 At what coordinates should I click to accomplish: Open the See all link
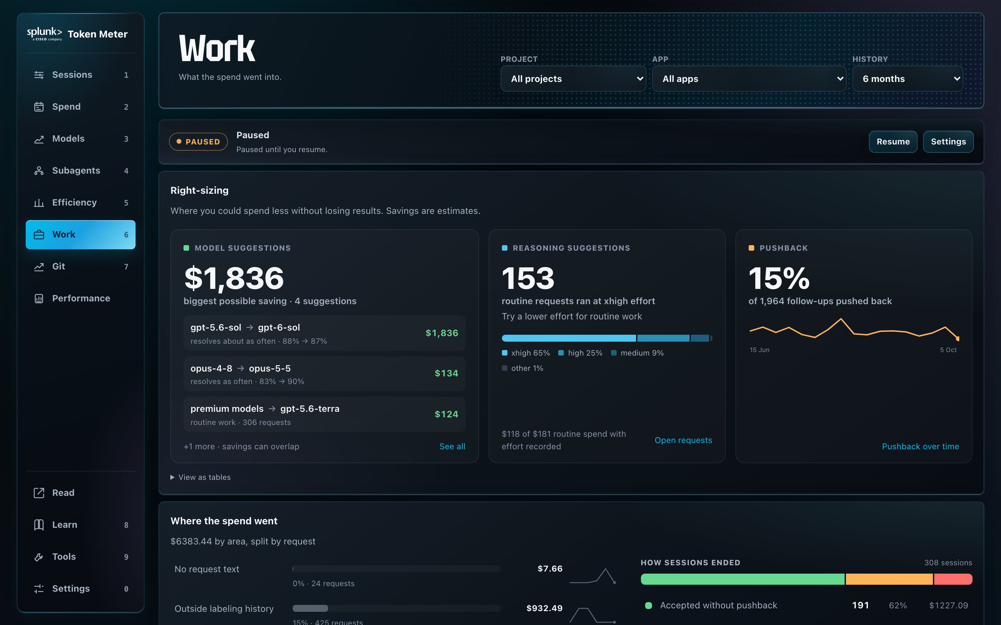452,447
